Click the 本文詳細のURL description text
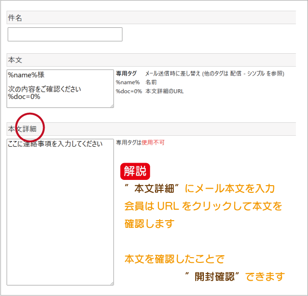308x296 pixels. point(164,91)
